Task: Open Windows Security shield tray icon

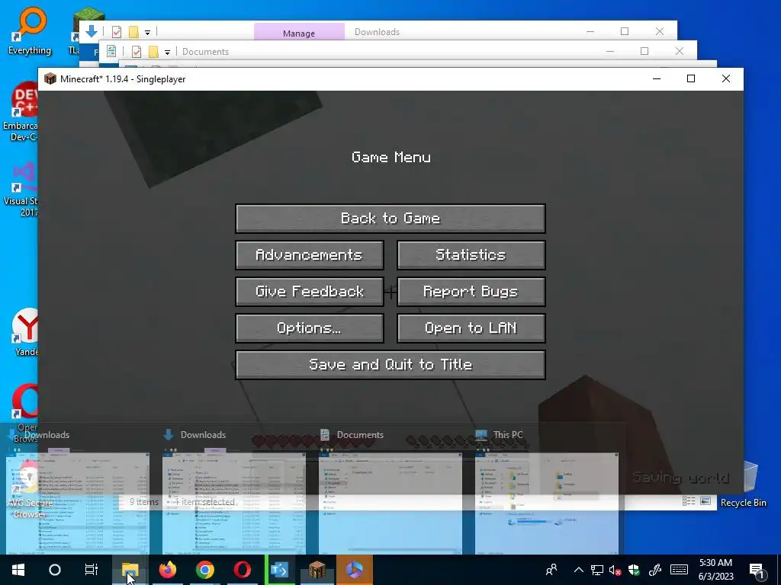Action: click(x=634, y=570)
